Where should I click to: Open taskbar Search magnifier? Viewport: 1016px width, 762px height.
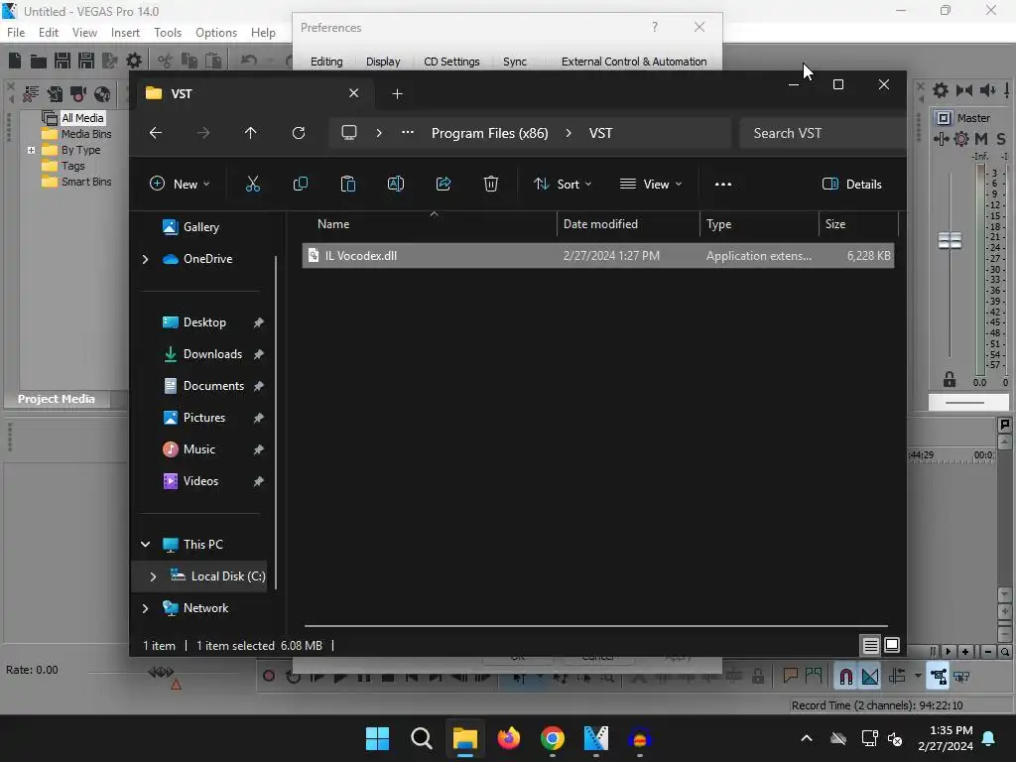click(x=421, y=738)
